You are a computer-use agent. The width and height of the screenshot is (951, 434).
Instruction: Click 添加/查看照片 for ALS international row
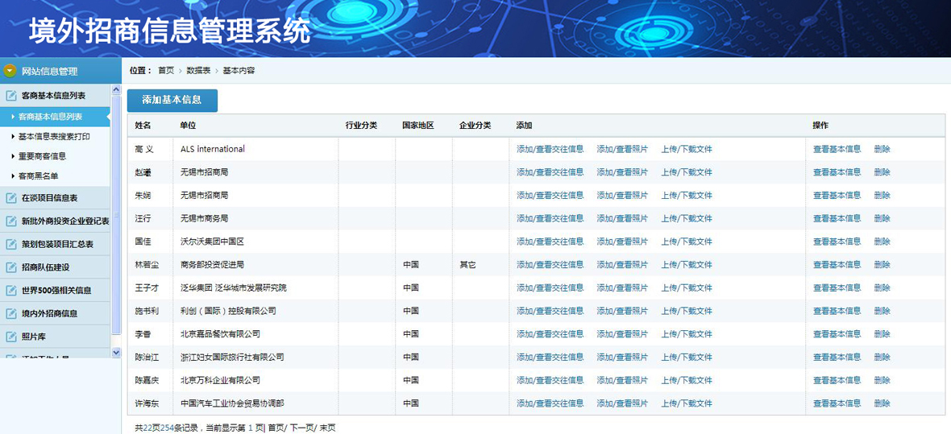(622, 149)
